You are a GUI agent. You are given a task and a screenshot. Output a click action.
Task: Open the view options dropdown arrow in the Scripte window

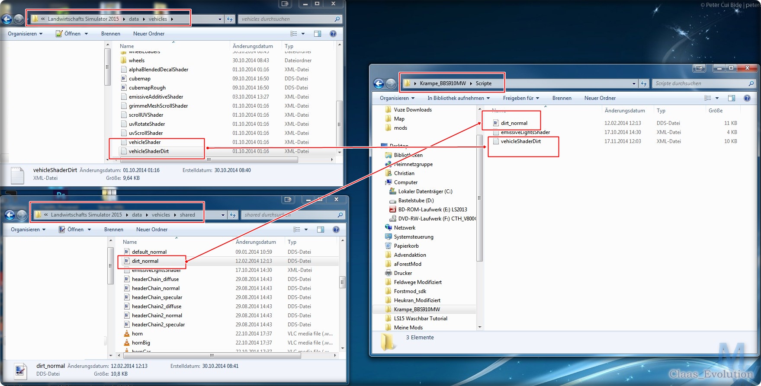(x=717, y=98)
